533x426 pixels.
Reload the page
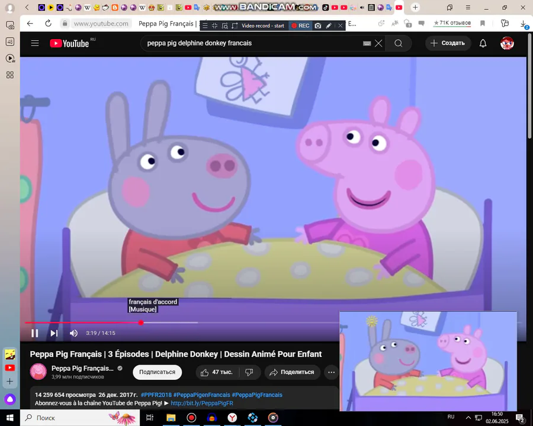coord(49,24)
